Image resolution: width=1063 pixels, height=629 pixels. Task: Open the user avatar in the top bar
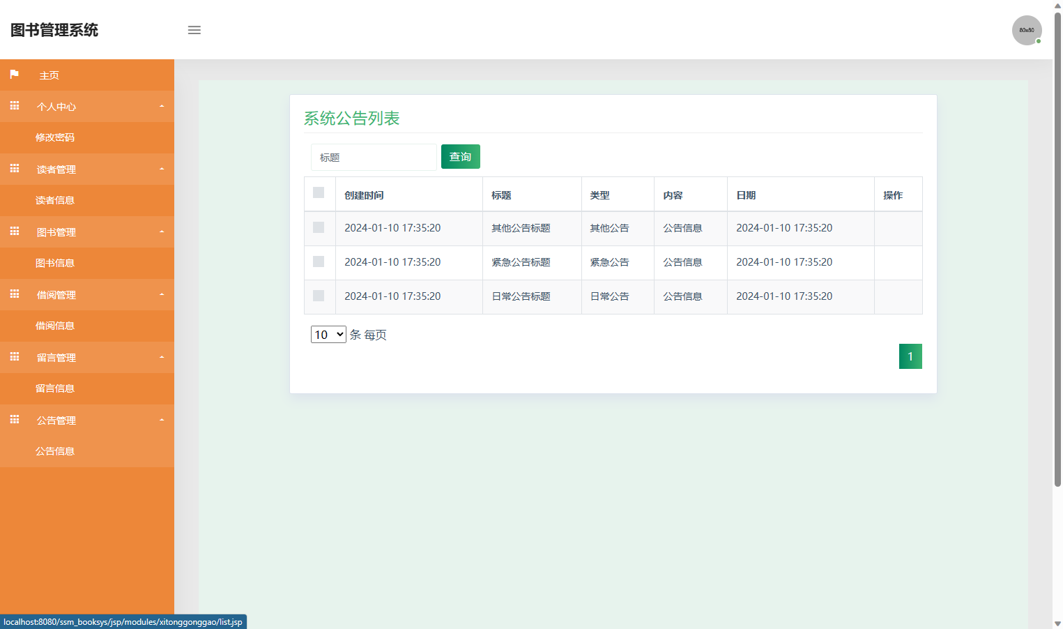(1027, 30)
